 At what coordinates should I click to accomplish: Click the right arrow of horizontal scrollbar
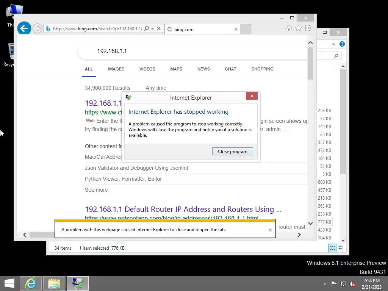coord(299,235)
